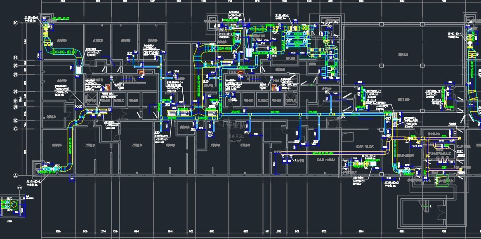Click the hexagonal fan symbol in the detail drawing

pyautogui.click(x=14, y=205)
